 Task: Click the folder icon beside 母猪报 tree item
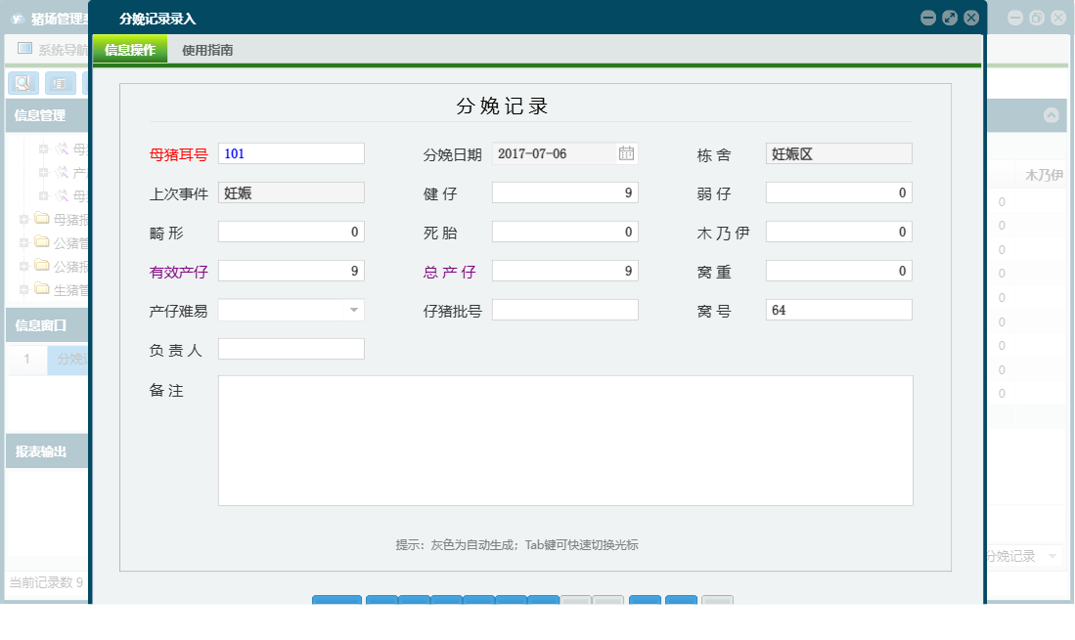coord(40,217)
